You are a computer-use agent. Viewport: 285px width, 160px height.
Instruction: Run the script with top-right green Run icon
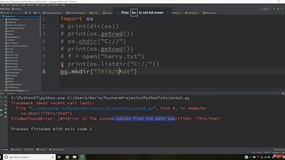(274, 9)
